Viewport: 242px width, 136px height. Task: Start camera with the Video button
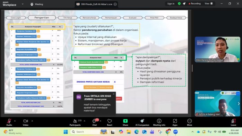click(x=26, y=123)
